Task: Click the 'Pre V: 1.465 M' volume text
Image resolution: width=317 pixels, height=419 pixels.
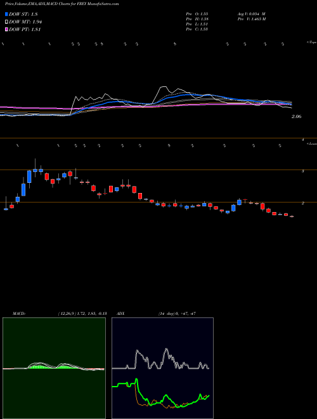Action: coord(251,19)
